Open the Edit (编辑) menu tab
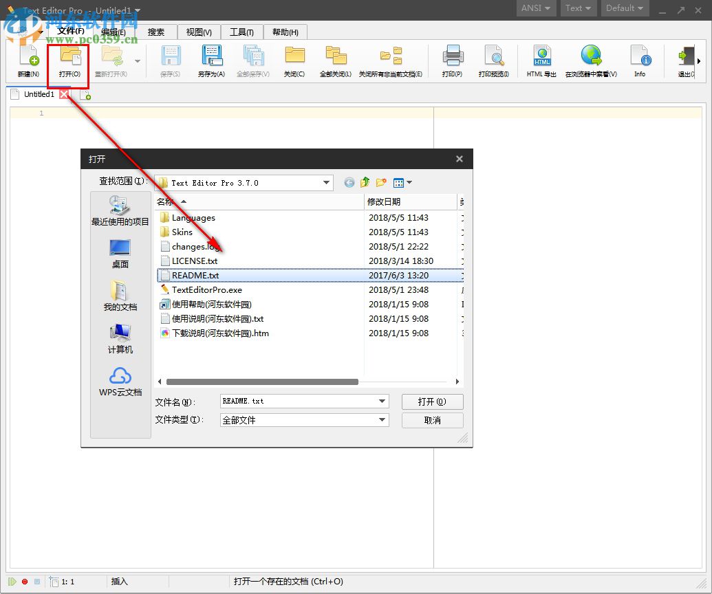 pos(114,32)
